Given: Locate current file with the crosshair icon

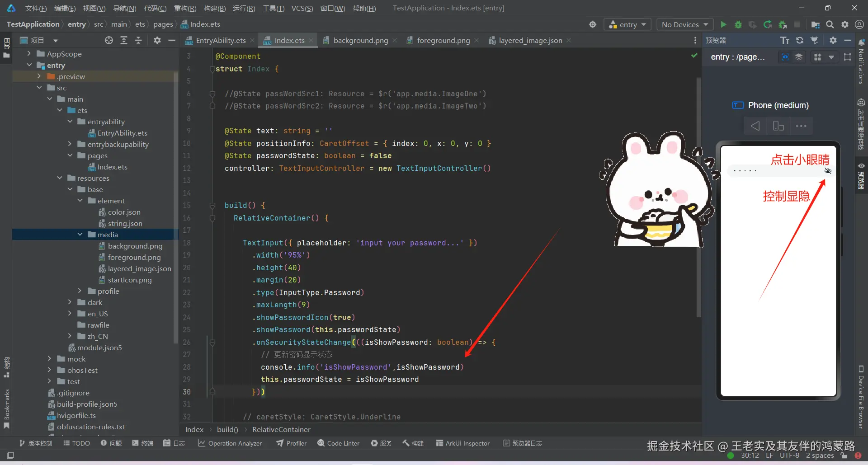Looking at the screenshot, I should [109, 40].
